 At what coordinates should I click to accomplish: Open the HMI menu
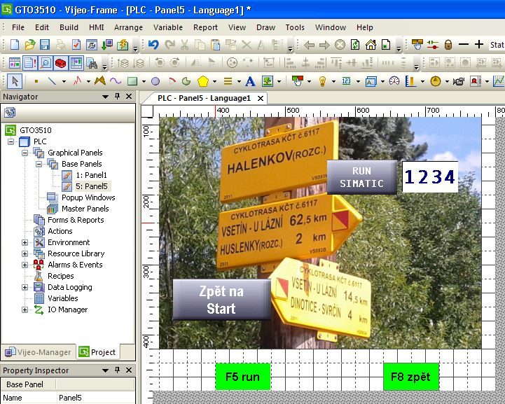point(96,27)
